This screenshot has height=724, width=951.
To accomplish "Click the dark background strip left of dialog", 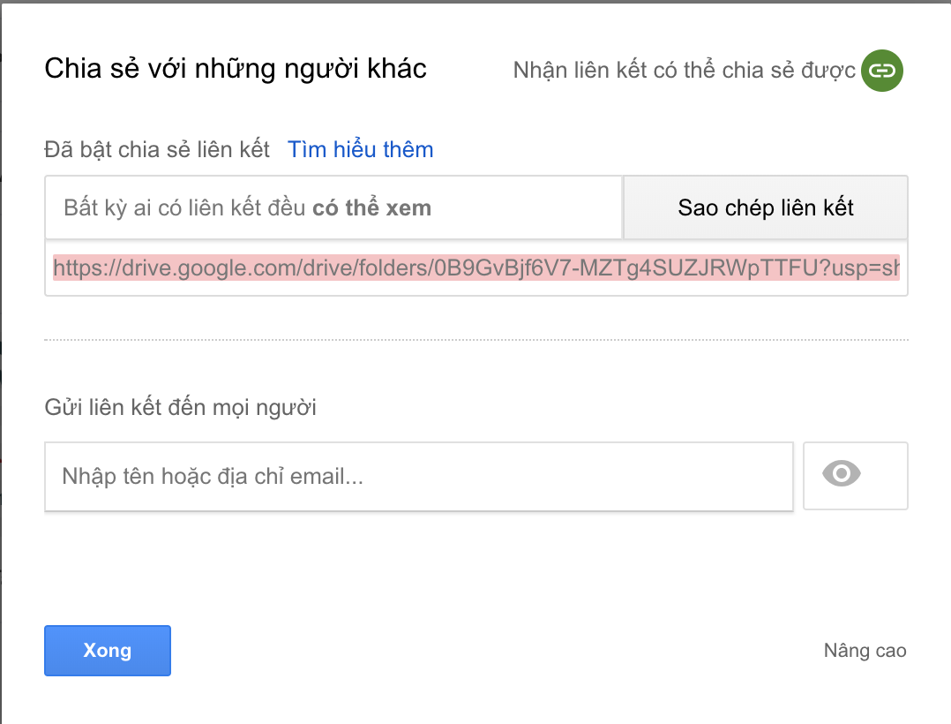I will pyautogui.click(x=1, y=353).
